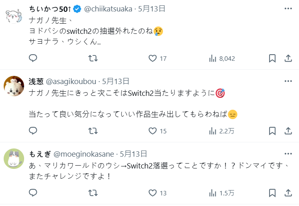299x206 pixels.
Task: Open the 5月13日 timestamp on もえぎ's tweet
Action: click(x=133, y=154)
